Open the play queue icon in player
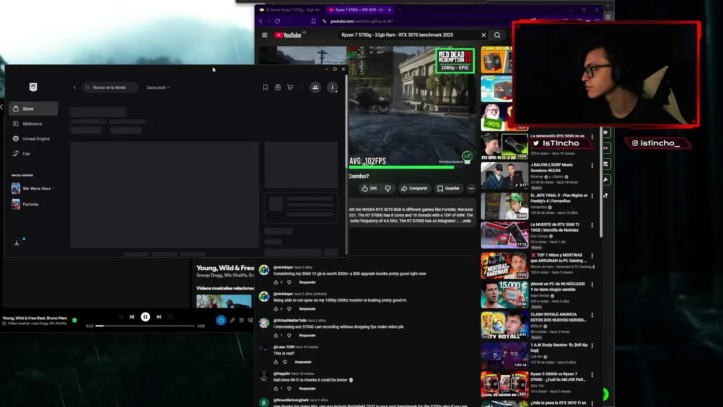Viewport: 723px width, 407px height. pyautogui.click(x=241, y=321)
